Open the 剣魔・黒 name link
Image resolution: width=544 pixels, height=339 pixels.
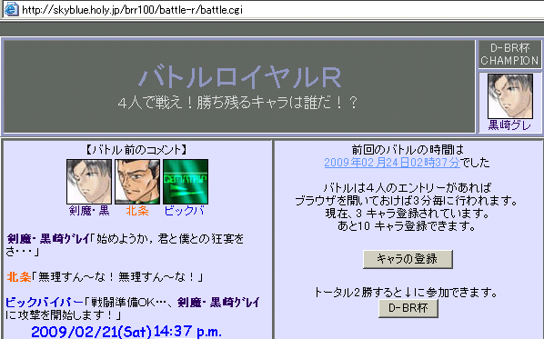point(89,211)
